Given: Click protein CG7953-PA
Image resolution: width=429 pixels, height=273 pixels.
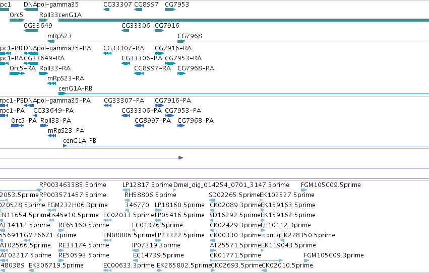Looking at the screenshot, I should (x=183, y=111).
